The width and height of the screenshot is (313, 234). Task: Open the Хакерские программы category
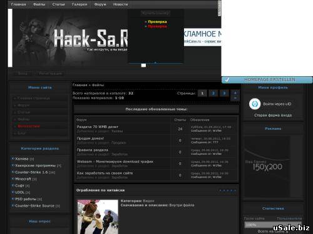coord(35,165)
